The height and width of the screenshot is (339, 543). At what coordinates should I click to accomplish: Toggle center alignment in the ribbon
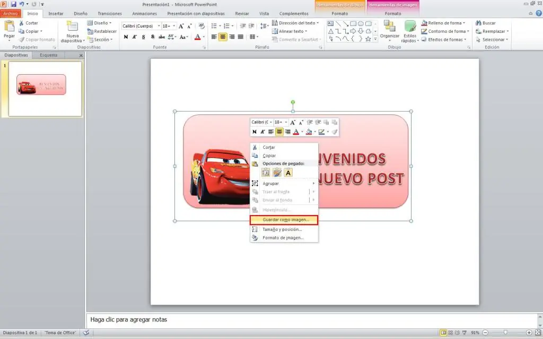click(x=223, y=37)
